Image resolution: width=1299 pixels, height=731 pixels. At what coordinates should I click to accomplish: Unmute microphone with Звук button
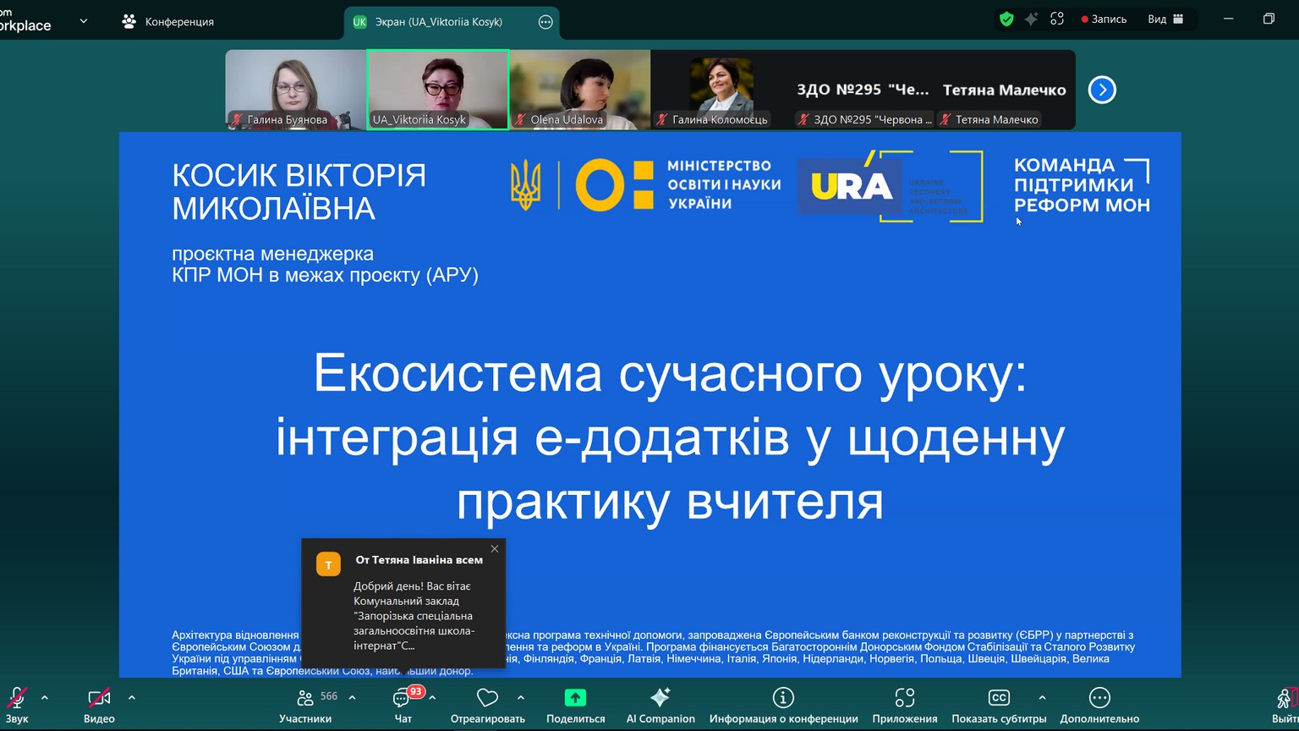pos(17,699)
